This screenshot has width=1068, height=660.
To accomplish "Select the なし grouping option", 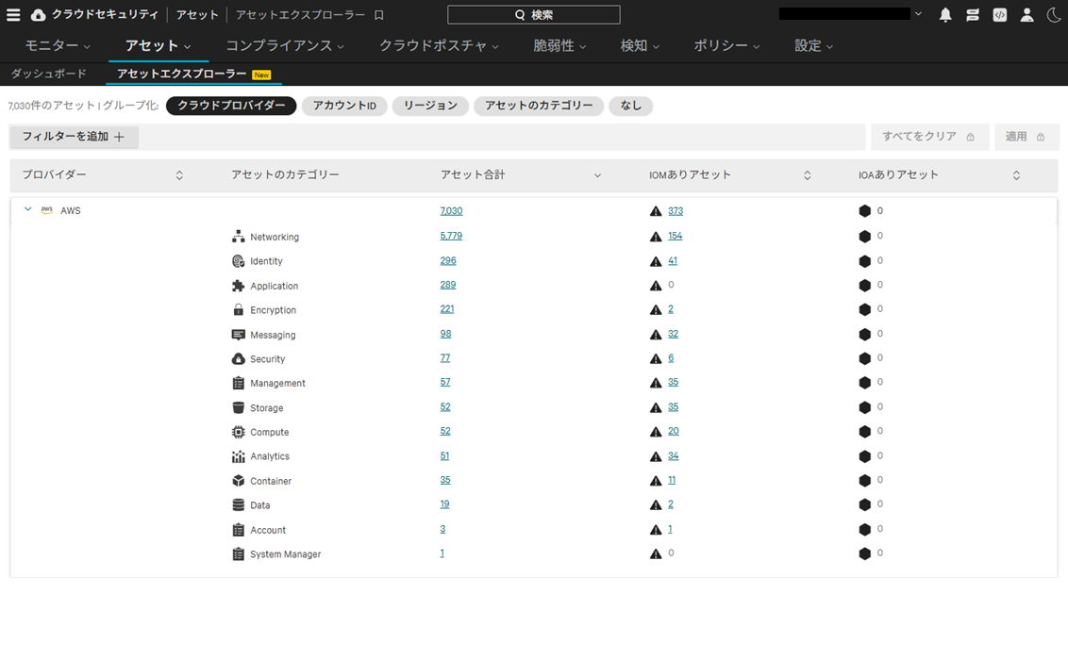I will tap(631, 106).
